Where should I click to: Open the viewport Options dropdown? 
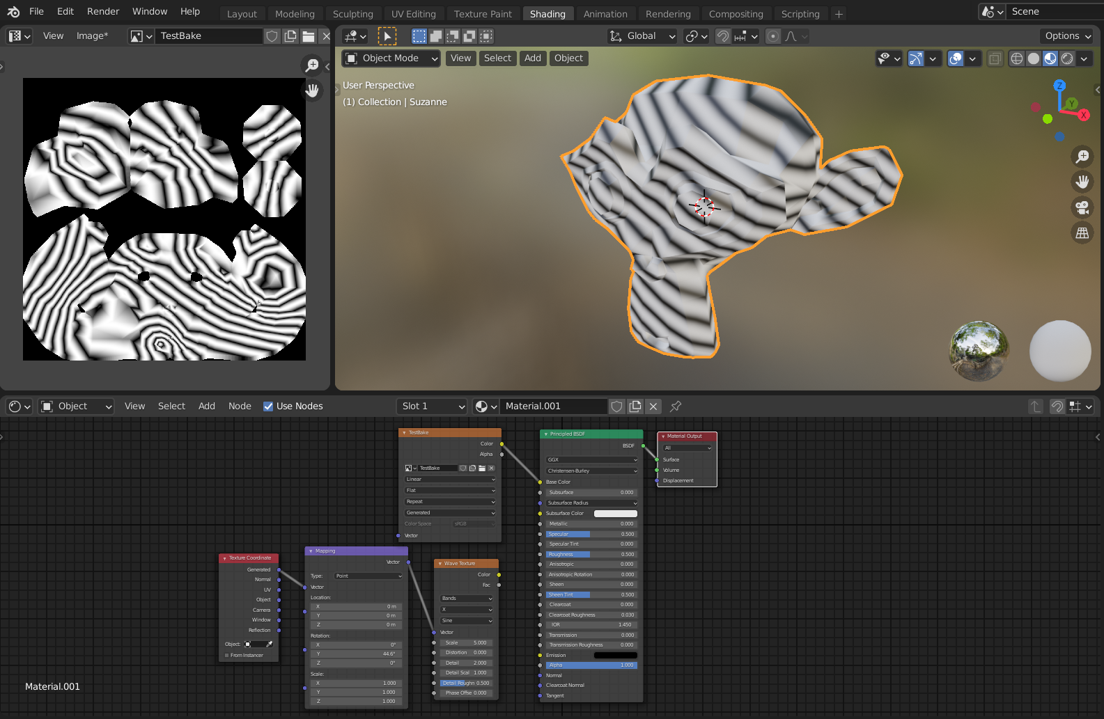tap(1067, 36)
